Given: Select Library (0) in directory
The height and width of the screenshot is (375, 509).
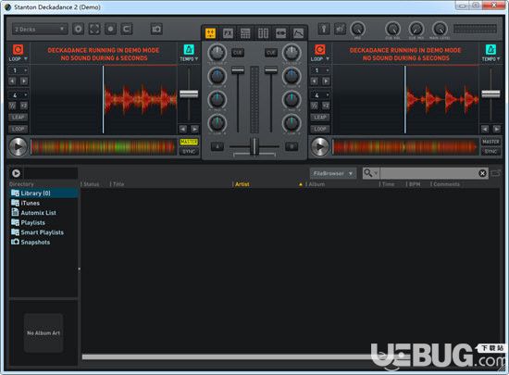Looking at the screenshot, I should pos(43,194).
